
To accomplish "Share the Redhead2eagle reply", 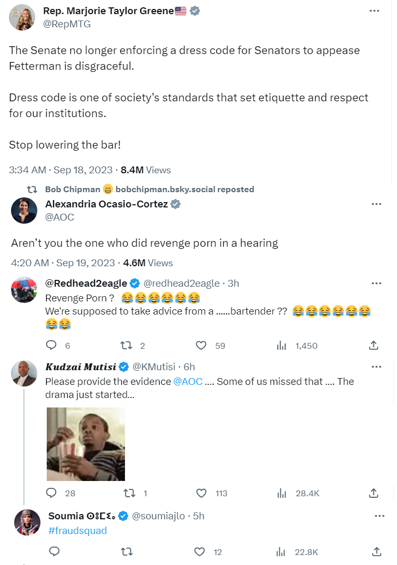I will 373,345.
